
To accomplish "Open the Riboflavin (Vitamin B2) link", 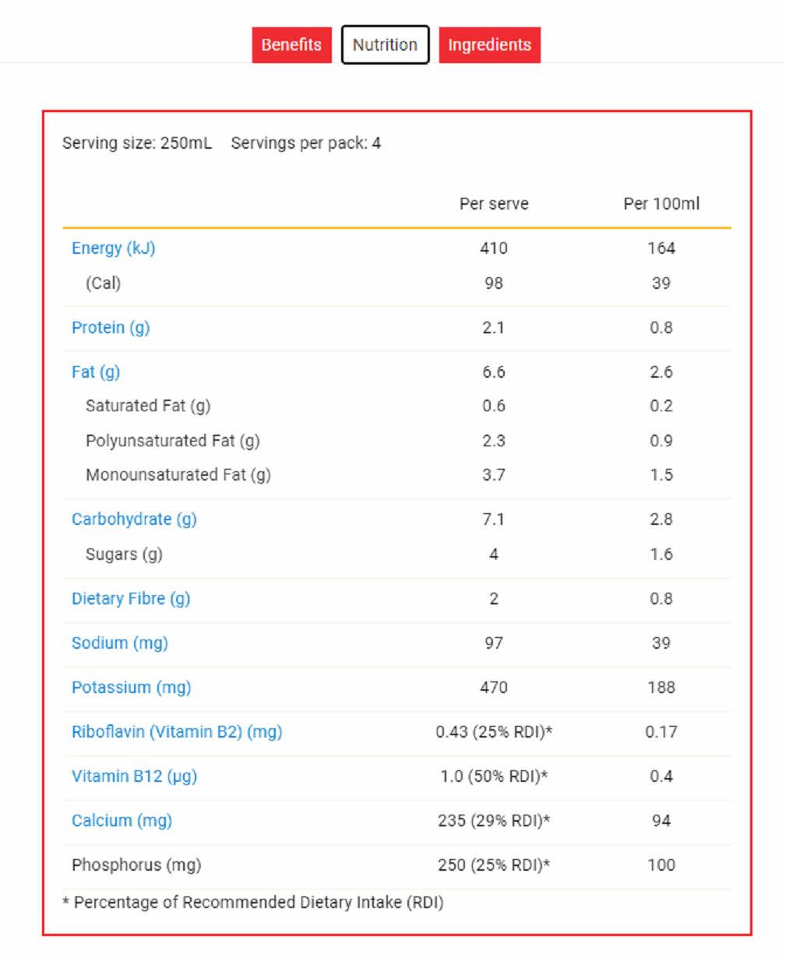I will [177, 732].
